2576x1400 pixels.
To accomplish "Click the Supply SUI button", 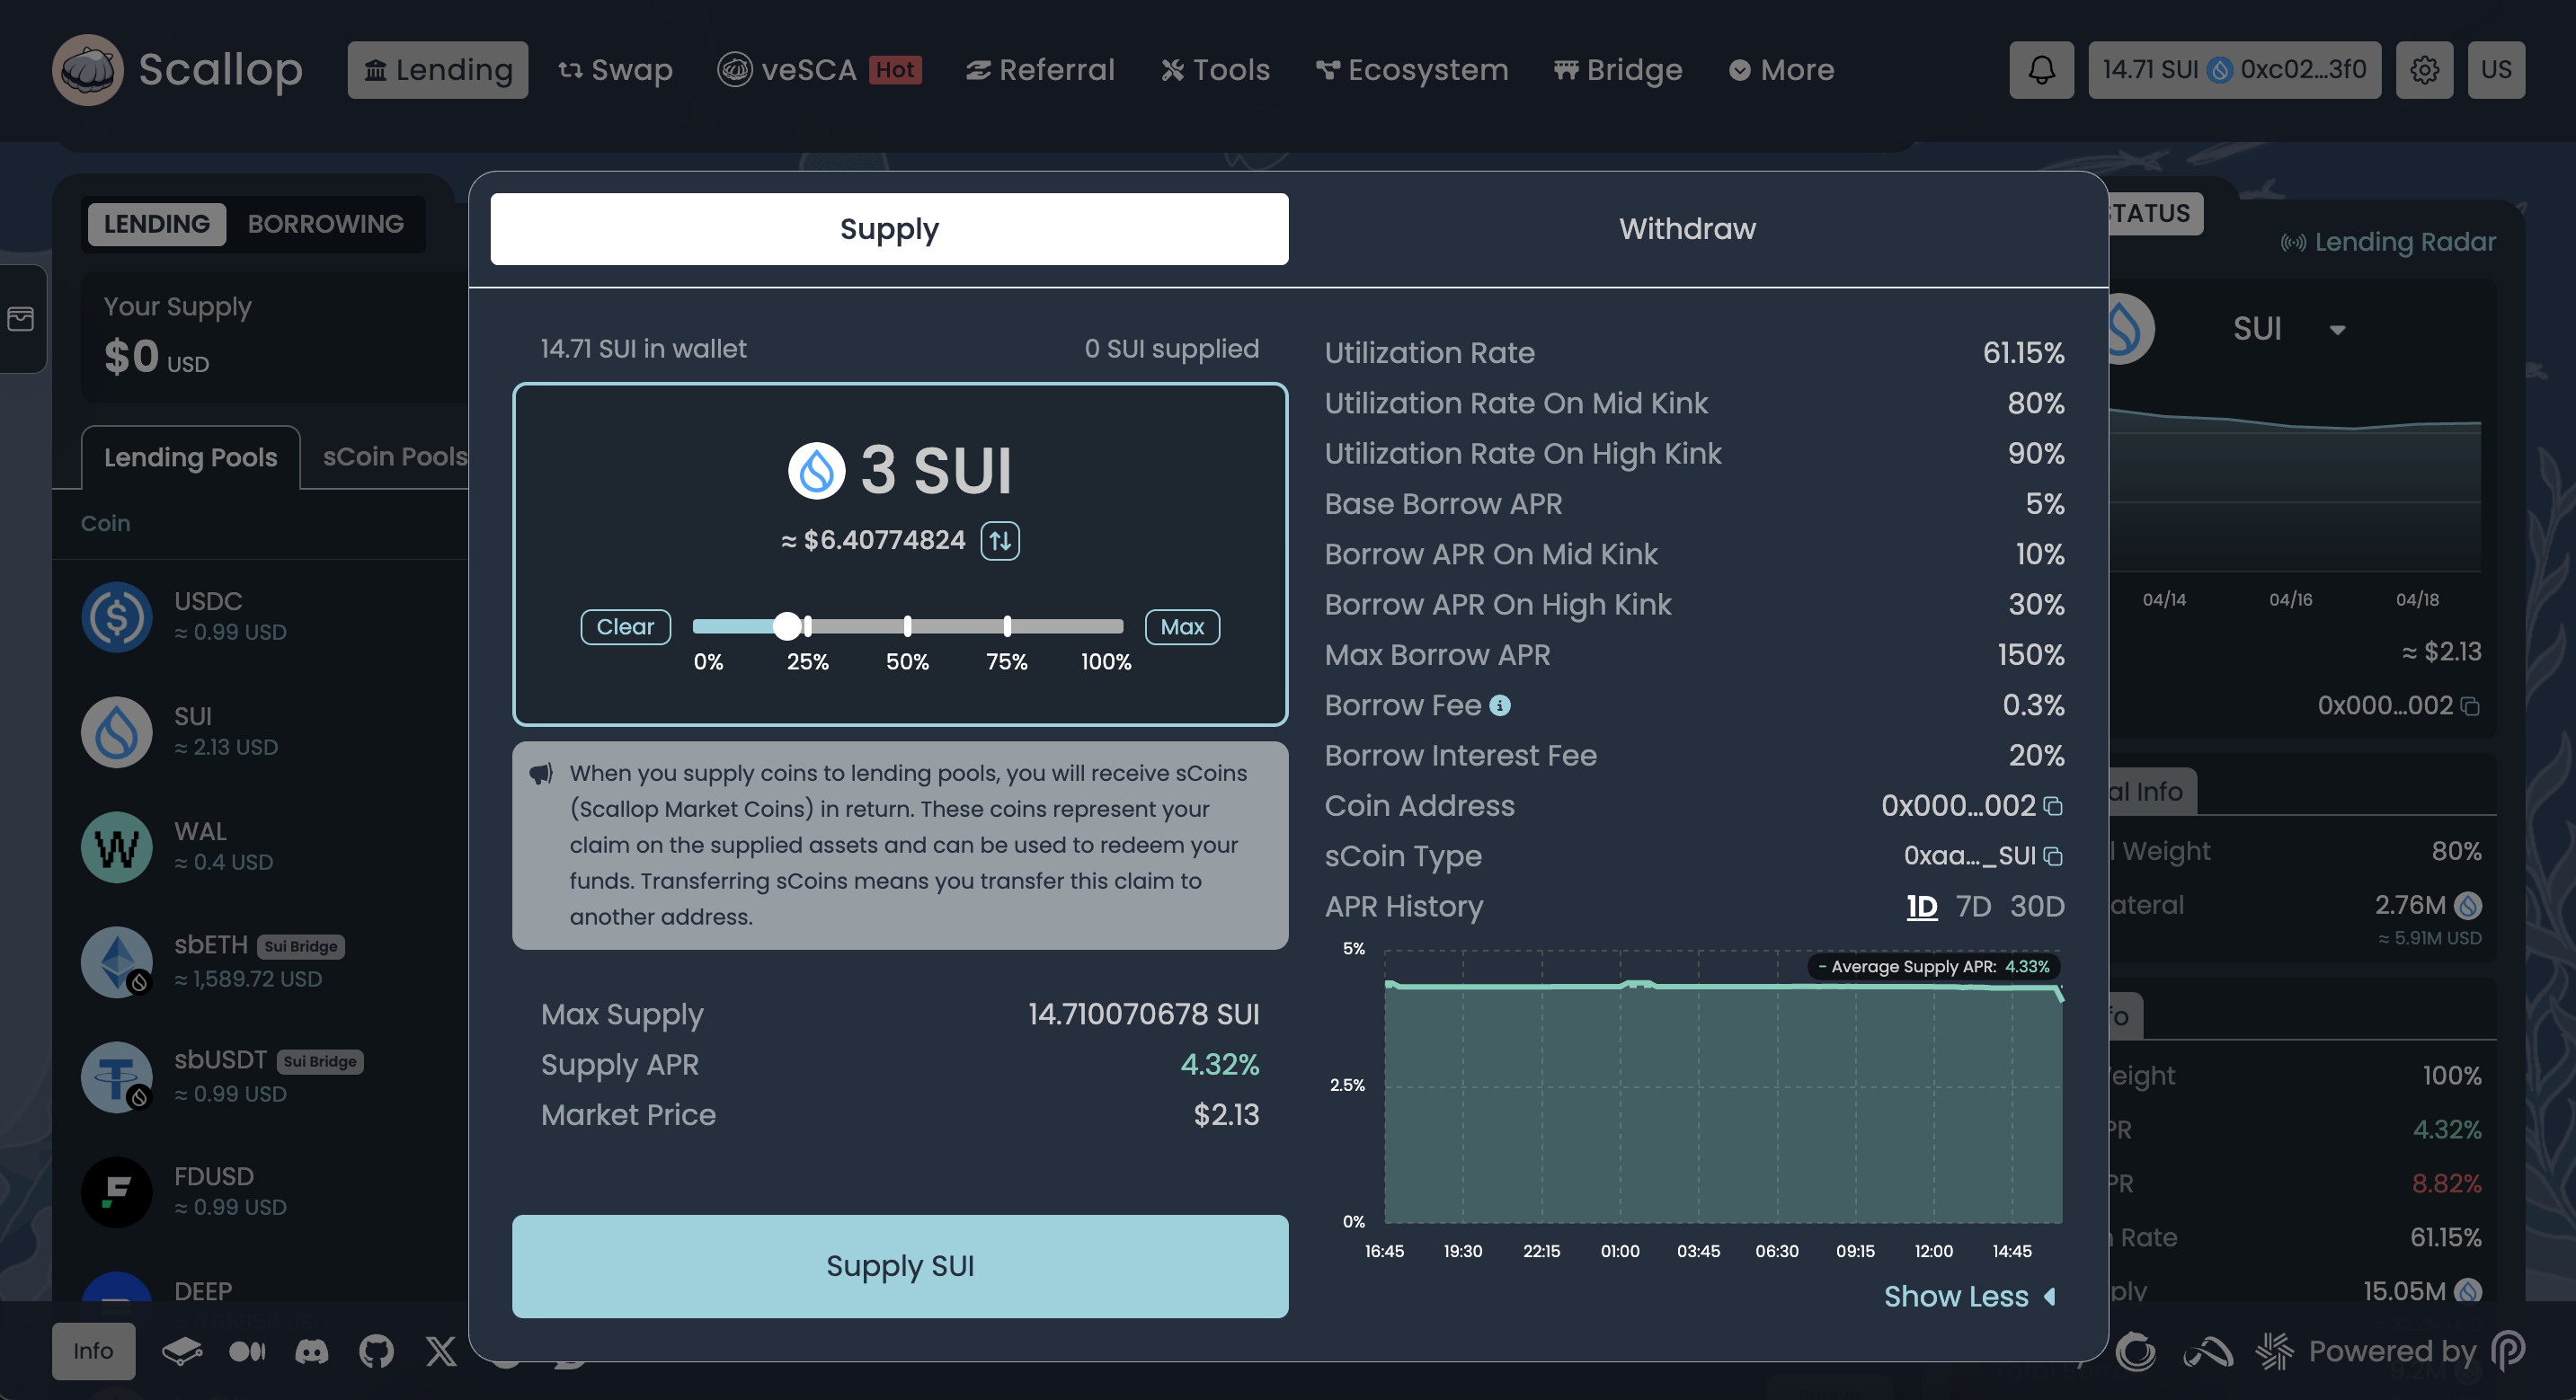I will (x=900, y=1266).
